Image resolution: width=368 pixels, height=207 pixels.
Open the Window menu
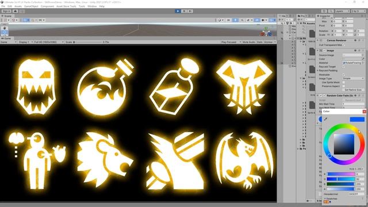92,6
